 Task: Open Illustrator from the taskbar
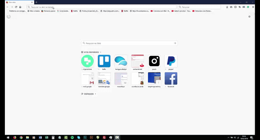click(91, 137)
